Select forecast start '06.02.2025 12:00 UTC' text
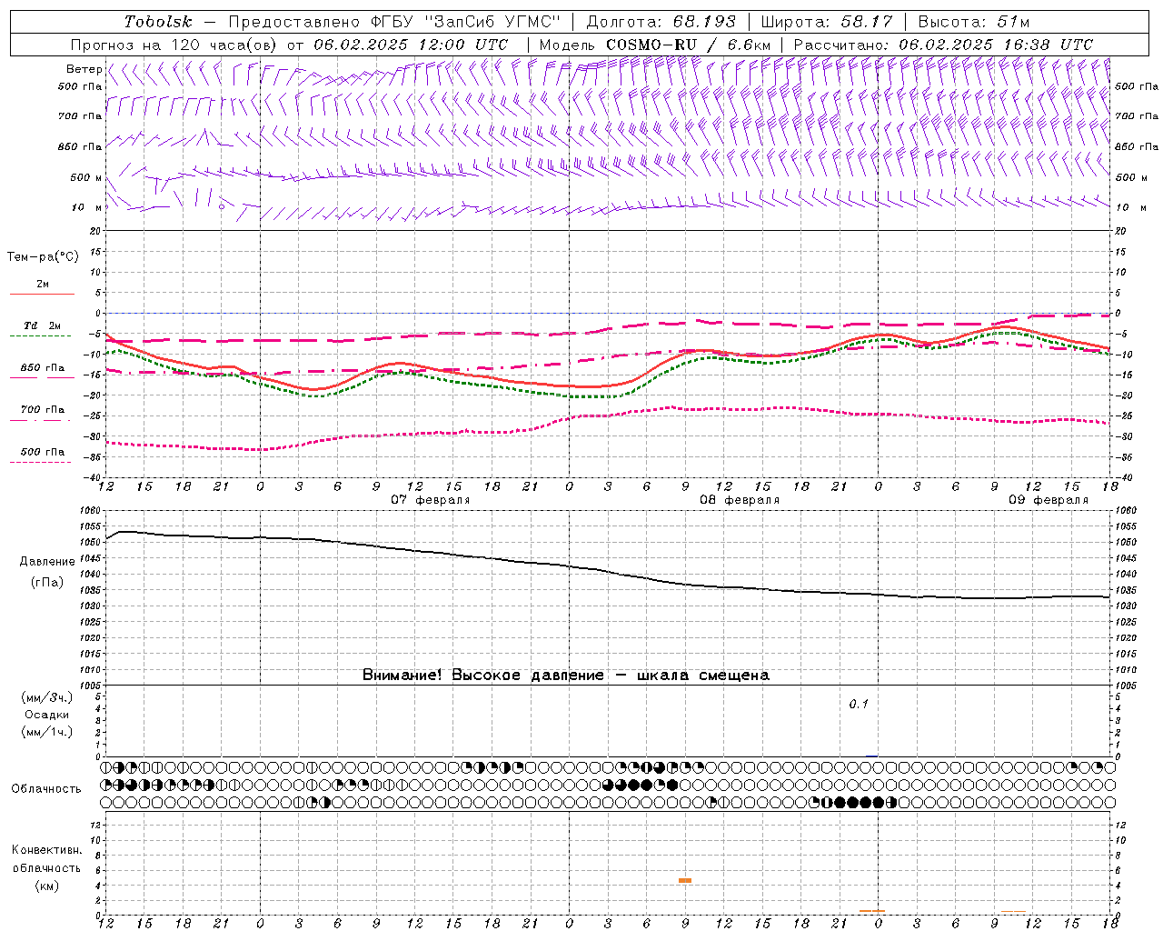The image size is (1163, 931). 411,45
